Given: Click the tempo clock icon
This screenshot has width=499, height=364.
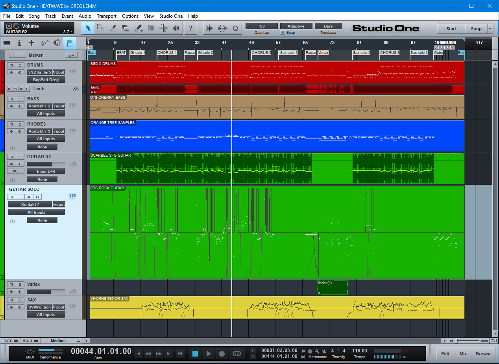Looking at the screenshot, I should coord(57,43).
